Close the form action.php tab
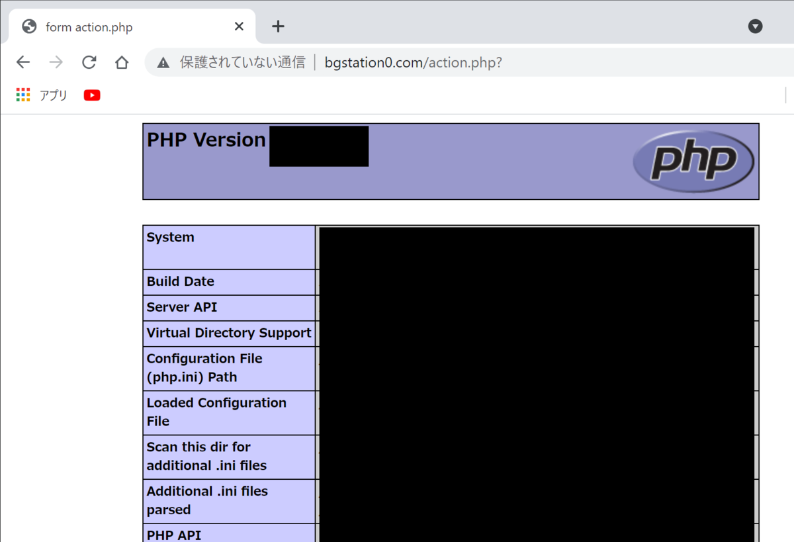 coord(239,26)
